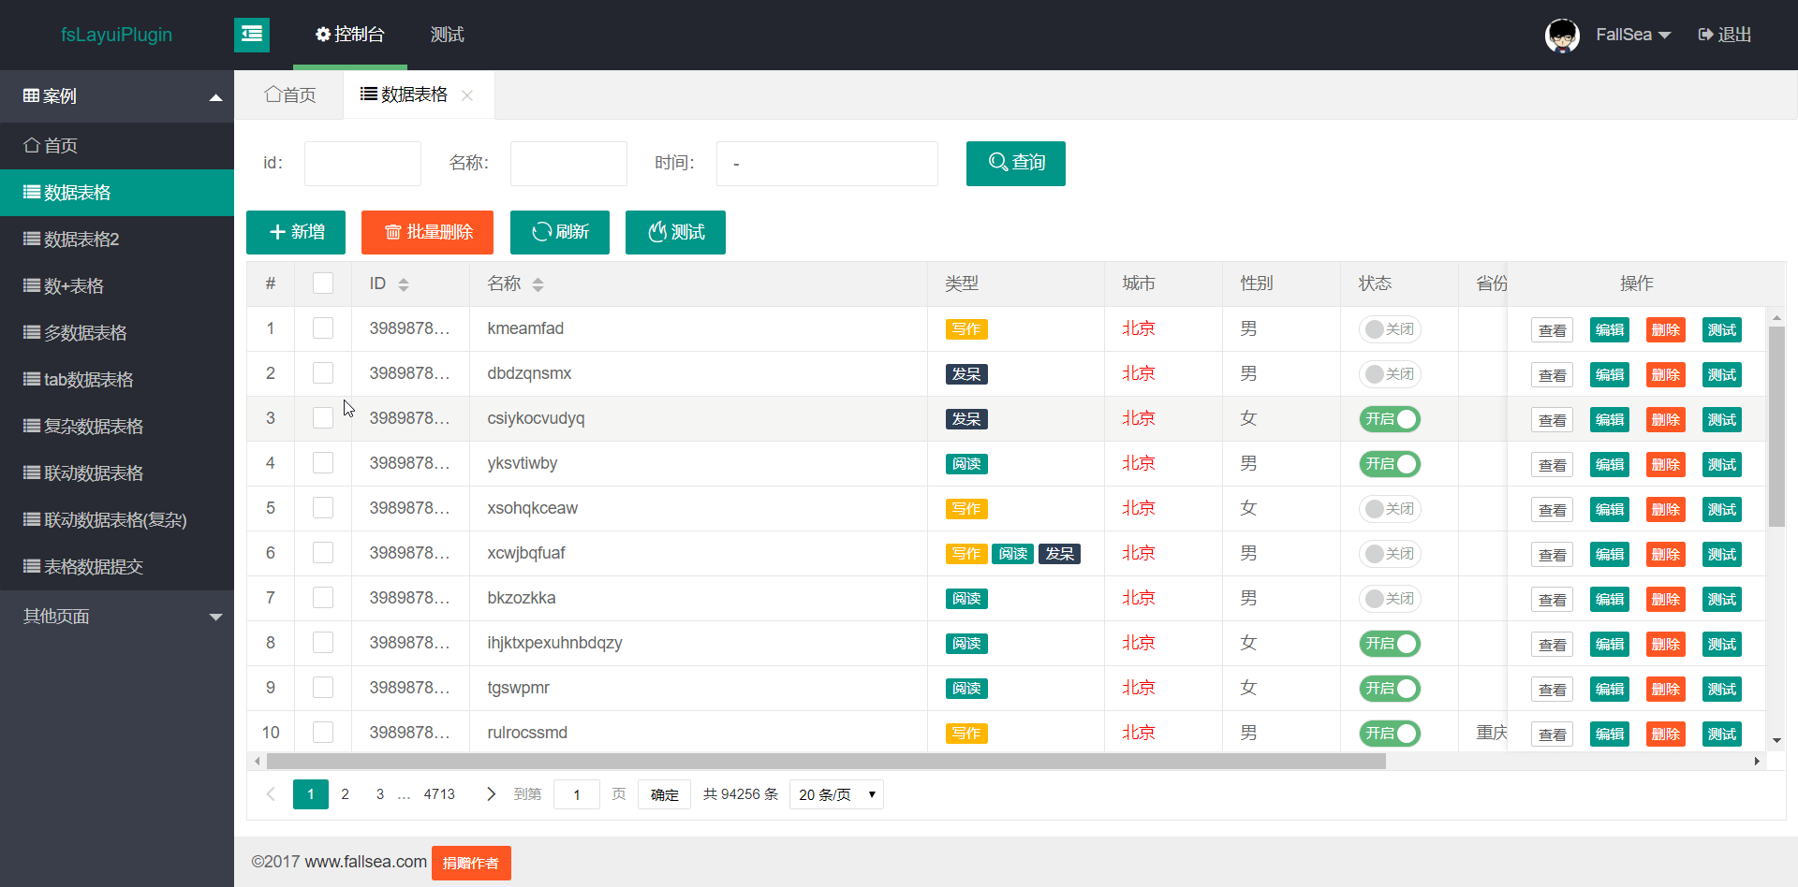The image size is (1798, 887).
Task: Click the horizontal table scrollbar
Action: 824,762
